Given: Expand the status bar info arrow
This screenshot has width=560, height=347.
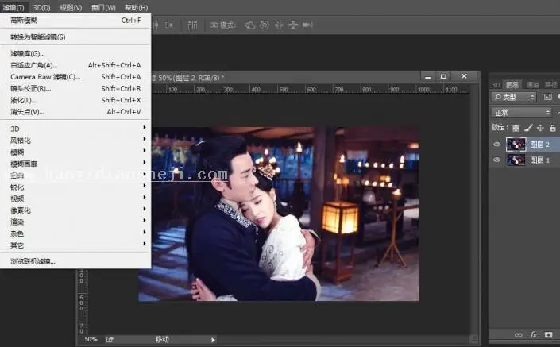Looking at the screenshot, I should [x=213, y=340].
